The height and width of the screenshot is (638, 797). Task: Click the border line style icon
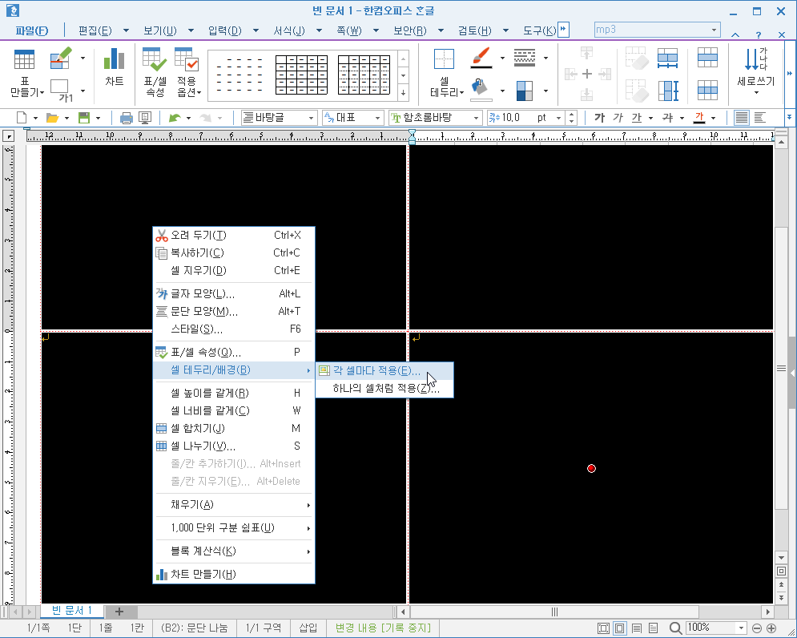click(x=525, y=58)
